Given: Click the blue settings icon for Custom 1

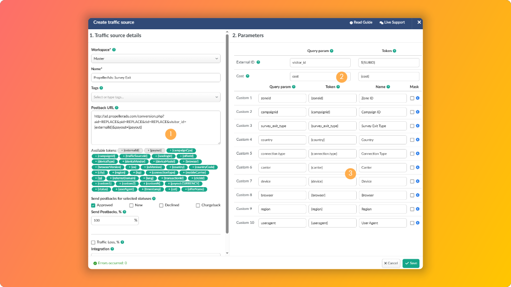Looking at the screenshot, I should click(x=418, y=98).
